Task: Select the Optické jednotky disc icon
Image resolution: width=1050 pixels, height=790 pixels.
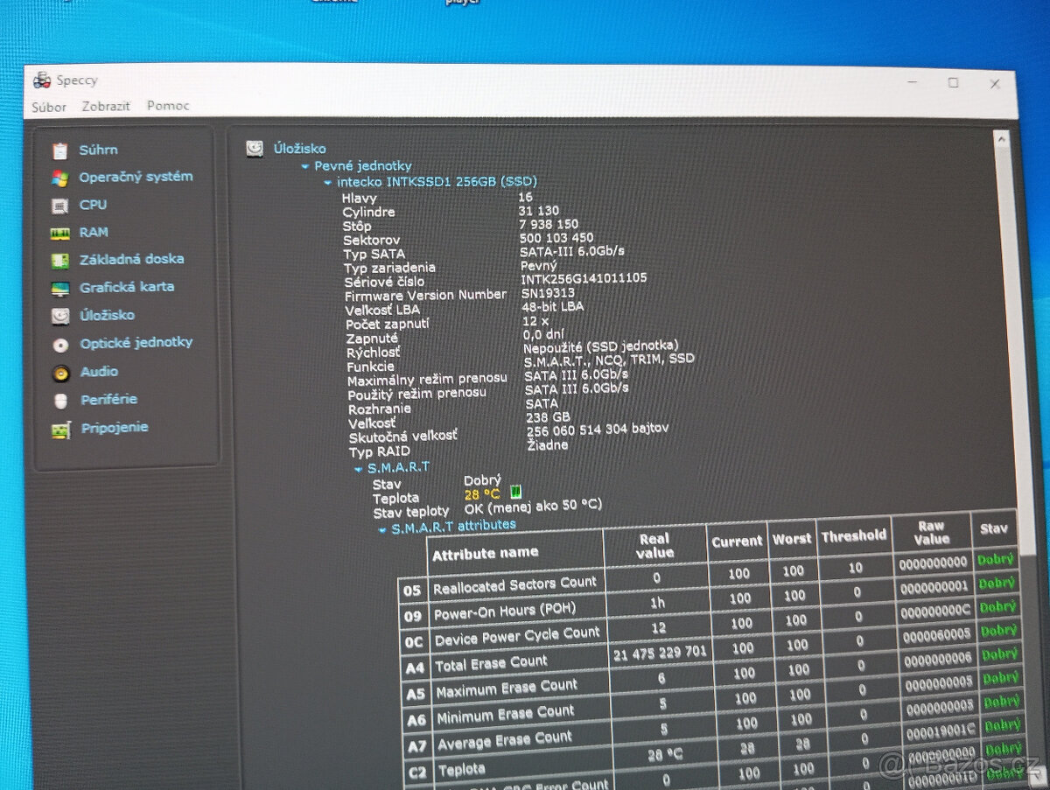Action: pos(60,345)
